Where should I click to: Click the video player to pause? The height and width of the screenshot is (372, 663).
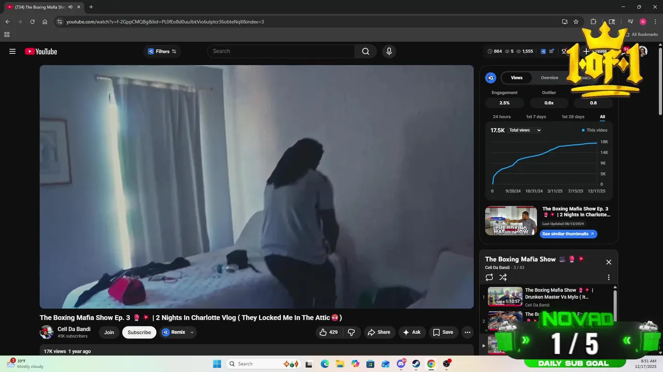(x=256, y=187)
